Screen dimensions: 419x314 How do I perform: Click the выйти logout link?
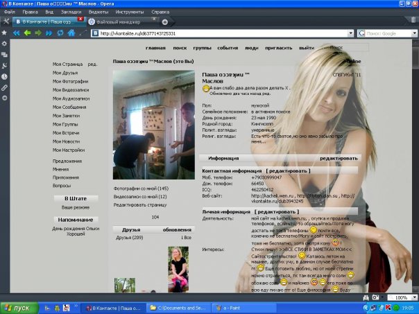(x=307, y=48)
